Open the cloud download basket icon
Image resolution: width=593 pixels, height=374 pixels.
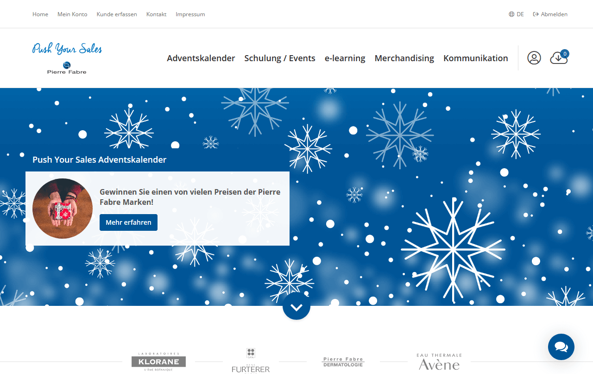click(558, 58)
